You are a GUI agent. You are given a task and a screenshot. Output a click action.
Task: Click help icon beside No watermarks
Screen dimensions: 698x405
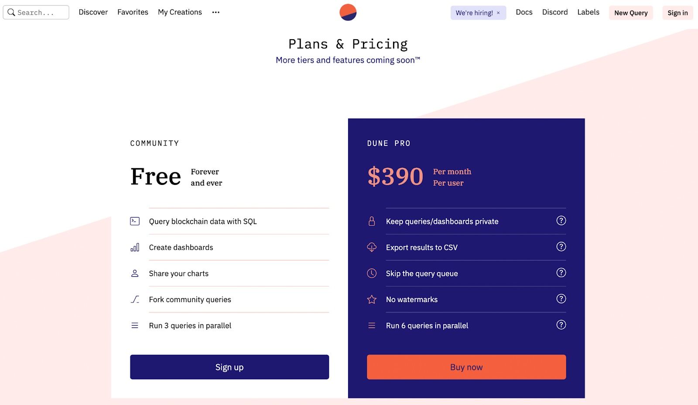(561, 299)
